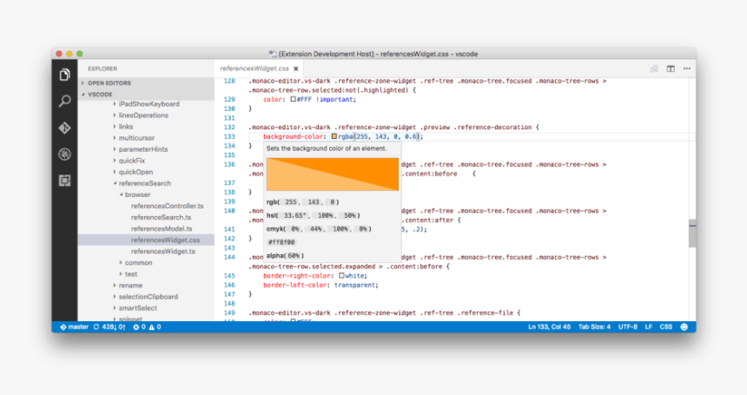This screenshot has height=395, width=747.
Task: Click the EXPLORER panel title
Action: click(x=102, y=69)
